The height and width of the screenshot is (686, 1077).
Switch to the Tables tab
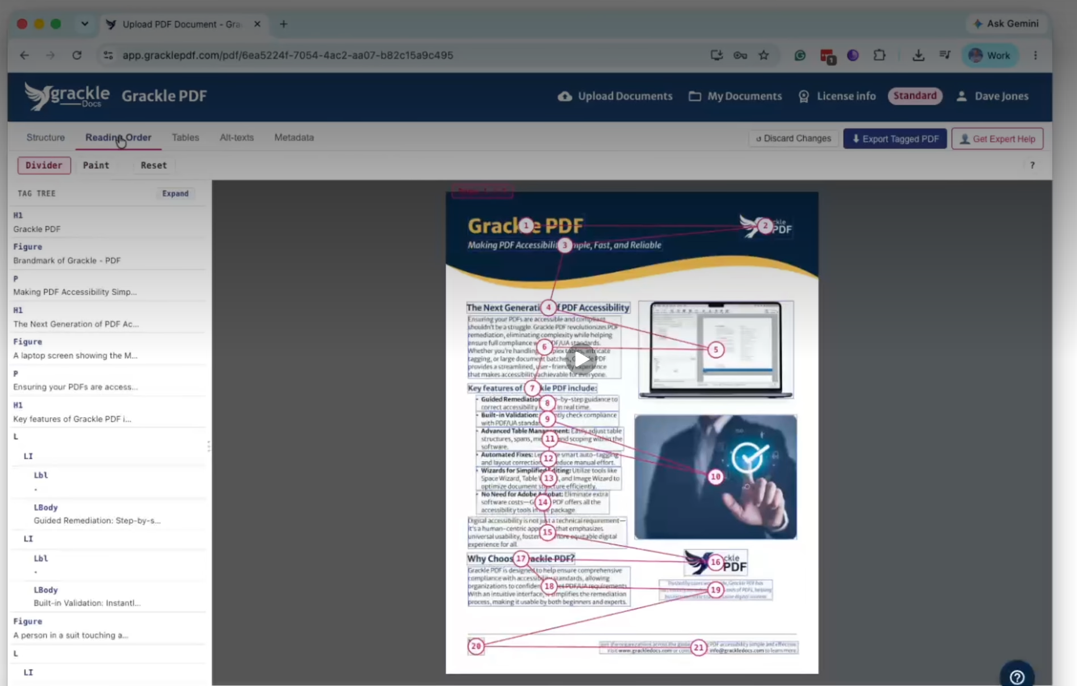[186, 137]
